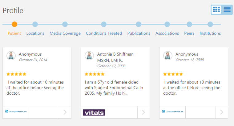Screen dimensions: 234x126
Task: Expand the first Anonymous review with arrow
Action: click(x=65, y=112)
